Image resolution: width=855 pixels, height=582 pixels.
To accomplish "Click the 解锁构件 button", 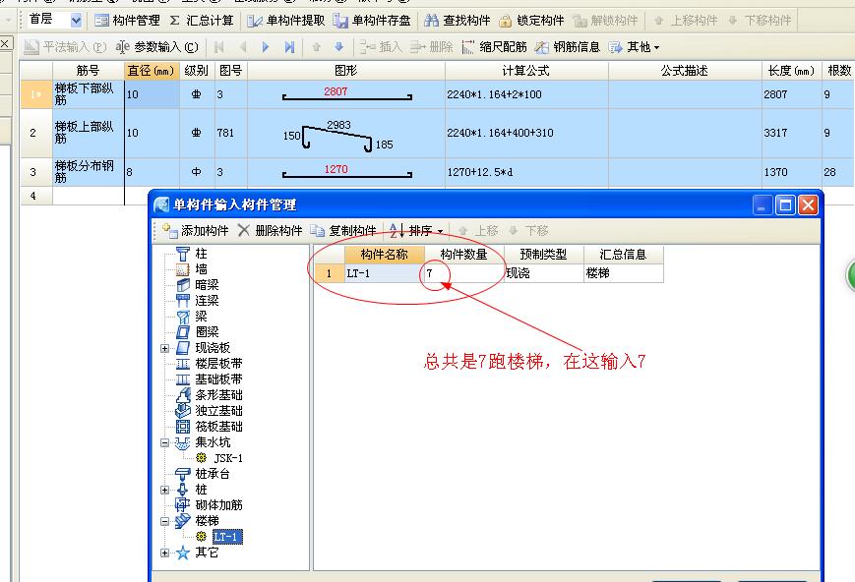I will pyautogui.click(x=605, y=21).
